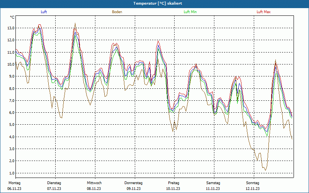Screen dimensions: 309x193
Task: Select the '11,0' y-axis value
Action: (x=11, y=52)
